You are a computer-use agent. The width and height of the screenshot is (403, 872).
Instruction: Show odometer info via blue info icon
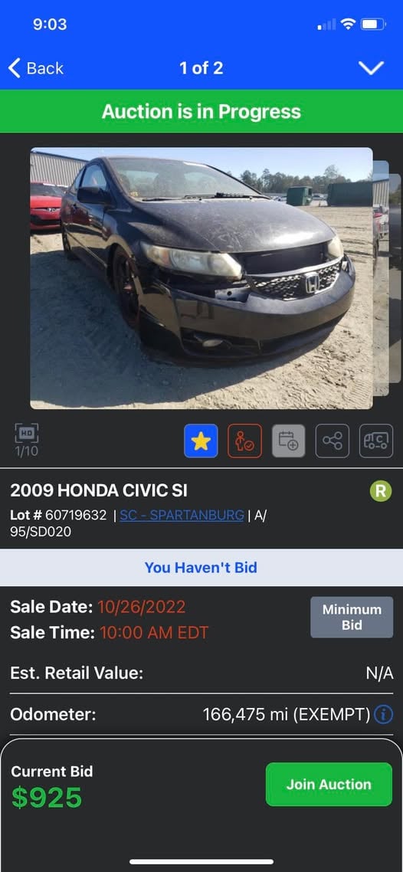click(x=384, y=714)
